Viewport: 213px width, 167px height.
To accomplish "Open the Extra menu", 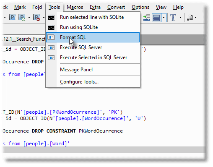I will click(95, 7).
